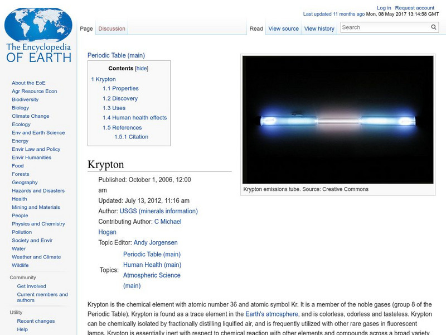Click inside the Search input field
446x335 pixels.
pyautogui.click(x=385, y=27)
